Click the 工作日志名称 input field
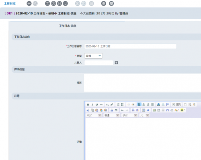Screen dimensions: 201x160 [130, 46]
